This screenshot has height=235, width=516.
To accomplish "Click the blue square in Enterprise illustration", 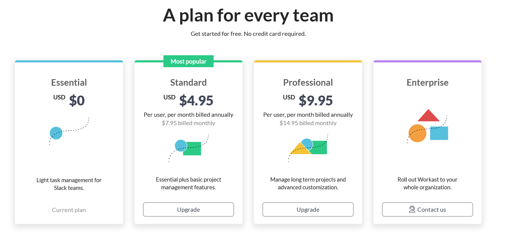I will tap(439, 133).
